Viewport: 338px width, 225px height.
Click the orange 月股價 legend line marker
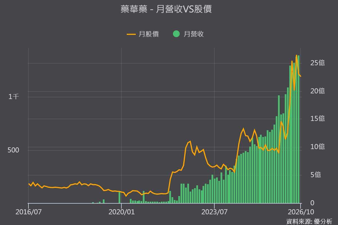coord(131,34)
